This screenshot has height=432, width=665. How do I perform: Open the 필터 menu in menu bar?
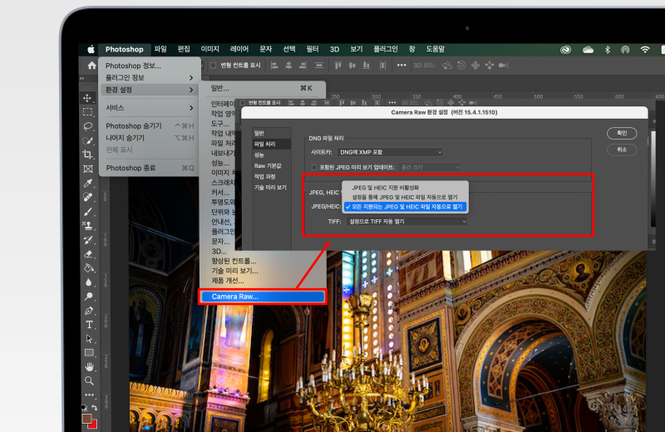pos(313,49)
